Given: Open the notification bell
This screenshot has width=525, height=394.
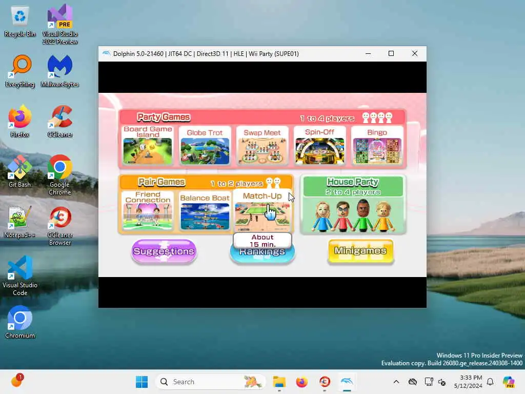Looking at the screenshot, I should pos(490,382).
